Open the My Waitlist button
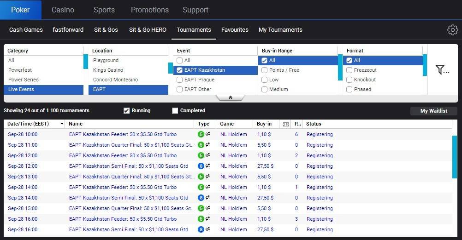The height and width of the screenshot is (240, 462). click(433, 111)
